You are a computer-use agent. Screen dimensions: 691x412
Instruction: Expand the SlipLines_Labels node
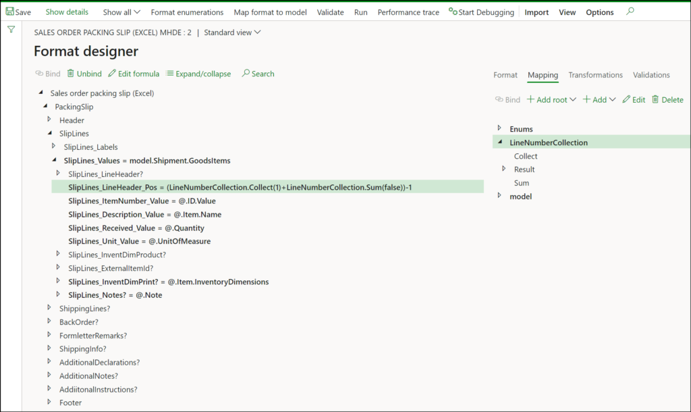pos(54,146)
